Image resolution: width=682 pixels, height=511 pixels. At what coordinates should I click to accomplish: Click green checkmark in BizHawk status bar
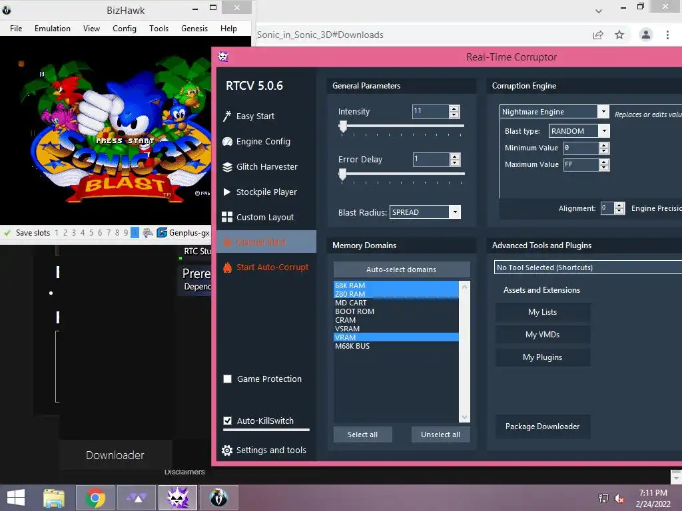pyautogui.click(x=7, y=233)
